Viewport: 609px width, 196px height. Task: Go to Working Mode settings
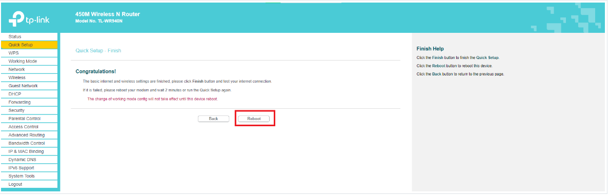pyautogui.click(x=29, y=61)
